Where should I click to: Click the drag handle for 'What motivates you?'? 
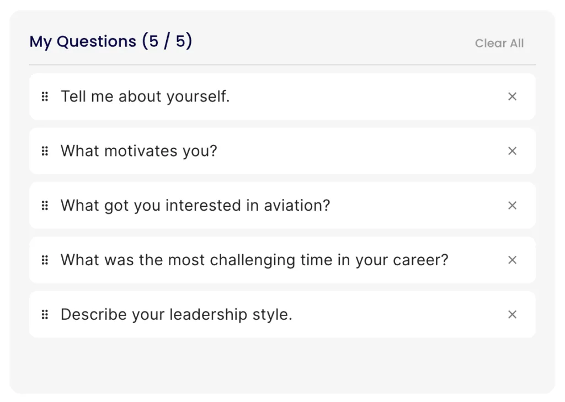pyautogui.click(x=45, y=151)
